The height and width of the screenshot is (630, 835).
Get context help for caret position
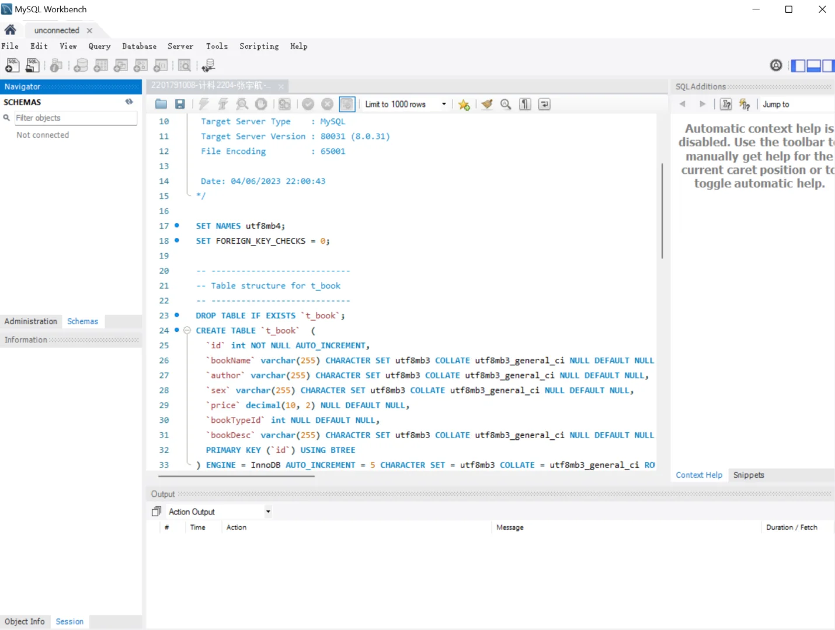(726, 104)
